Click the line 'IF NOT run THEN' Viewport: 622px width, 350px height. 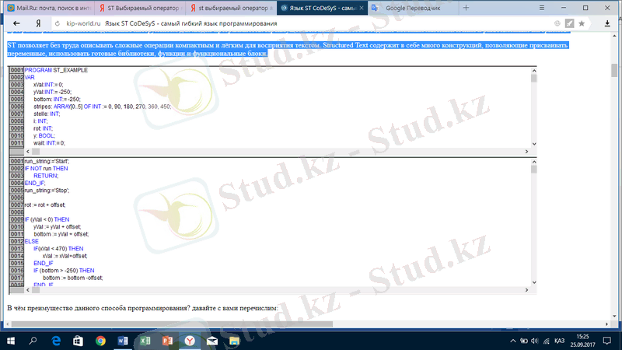[46, 169]
